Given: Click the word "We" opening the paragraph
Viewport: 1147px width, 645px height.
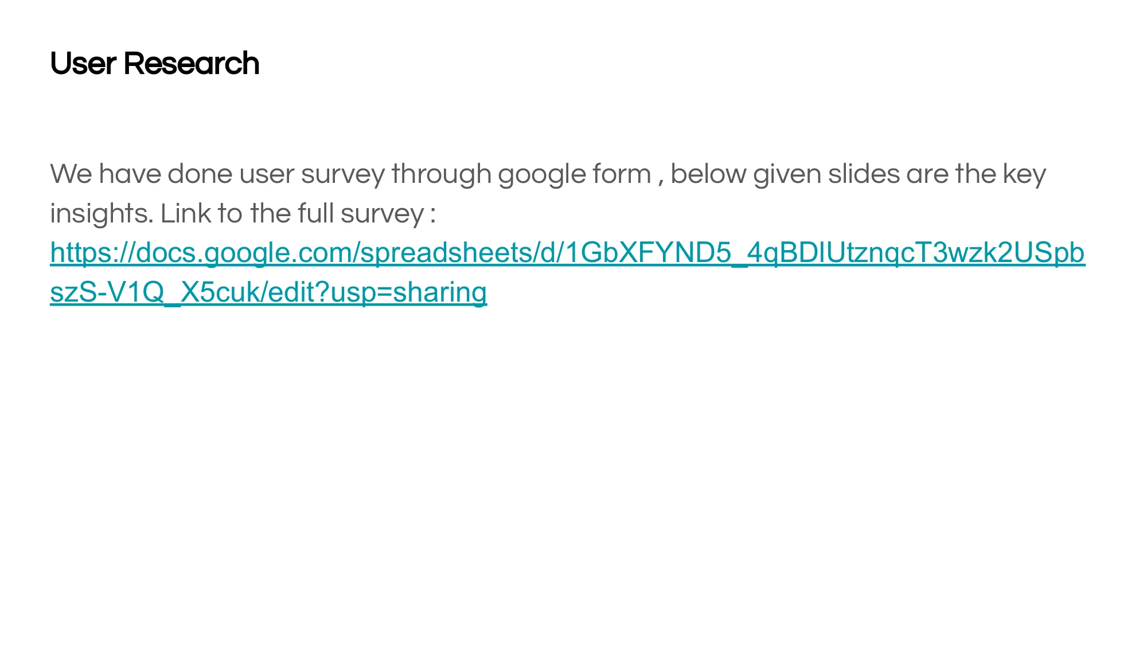Looking at the screenshot, I should coord(71,174).
